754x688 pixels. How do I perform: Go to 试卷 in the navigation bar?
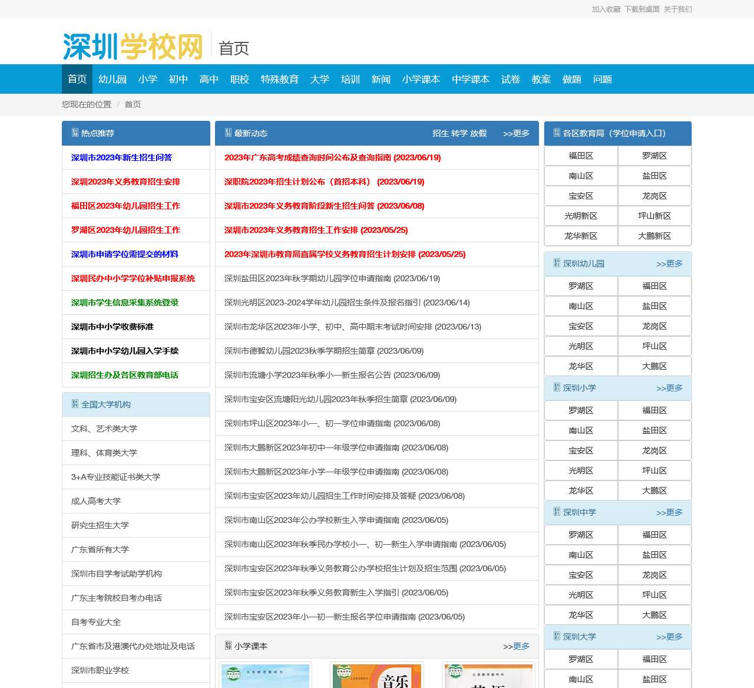point(511,79)
